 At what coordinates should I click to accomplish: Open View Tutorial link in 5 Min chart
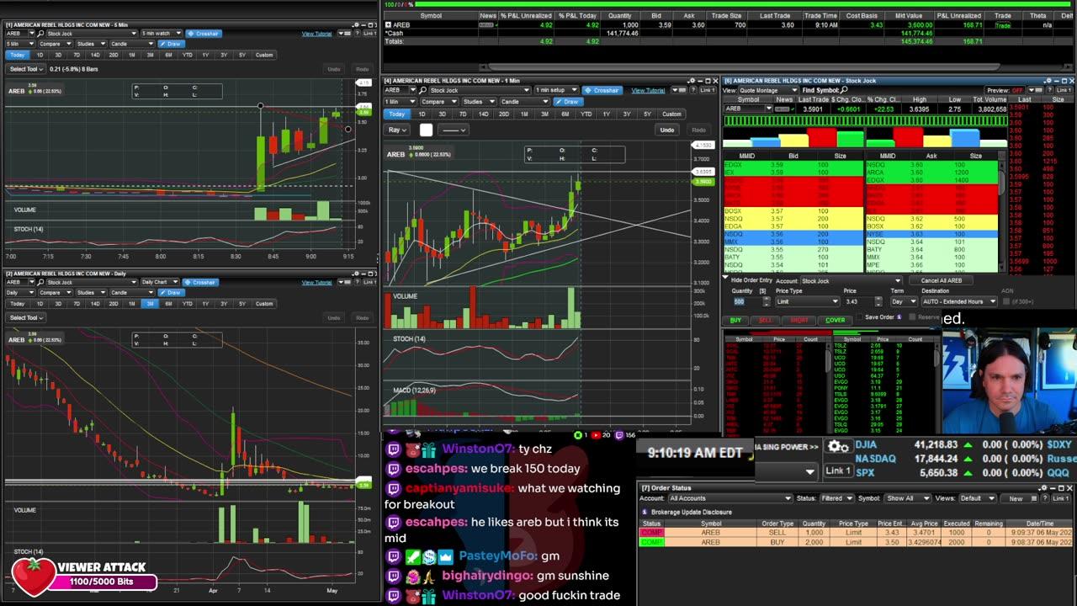tap(316, 34)
